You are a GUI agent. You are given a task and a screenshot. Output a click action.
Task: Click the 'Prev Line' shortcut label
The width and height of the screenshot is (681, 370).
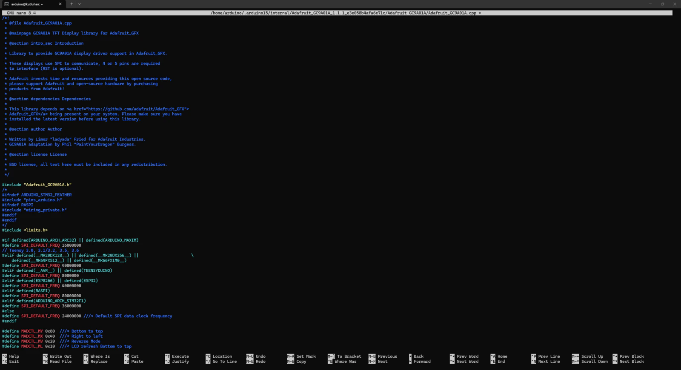549,356
